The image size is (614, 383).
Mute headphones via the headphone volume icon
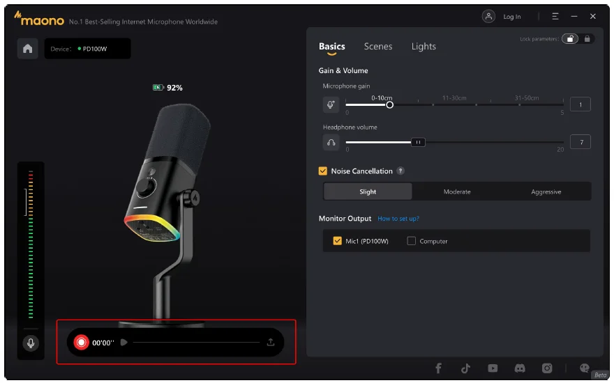(331, 142)
